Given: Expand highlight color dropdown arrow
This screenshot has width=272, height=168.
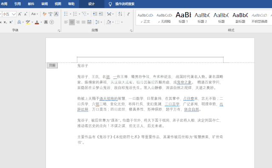Looking at the screenshot, I should (32, 22).
